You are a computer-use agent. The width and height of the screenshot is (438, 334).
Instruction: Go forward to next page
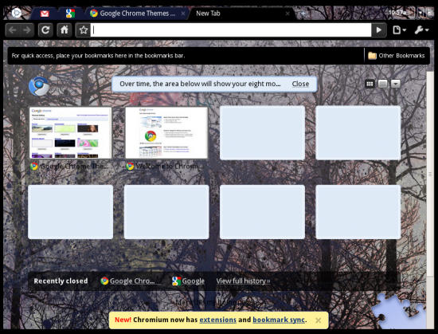click(27, 30)
